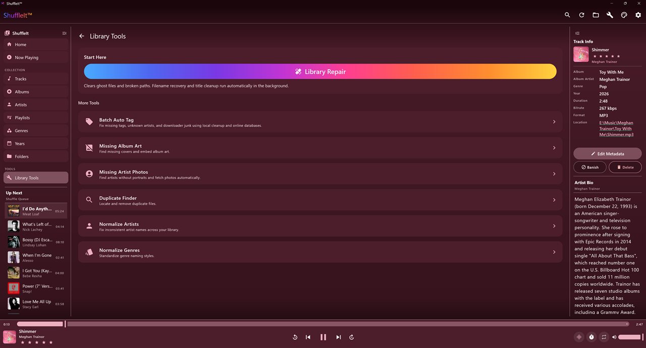Collapse the left sidebar menu icon
646x348 pixels.
click(x=64, y=33)
